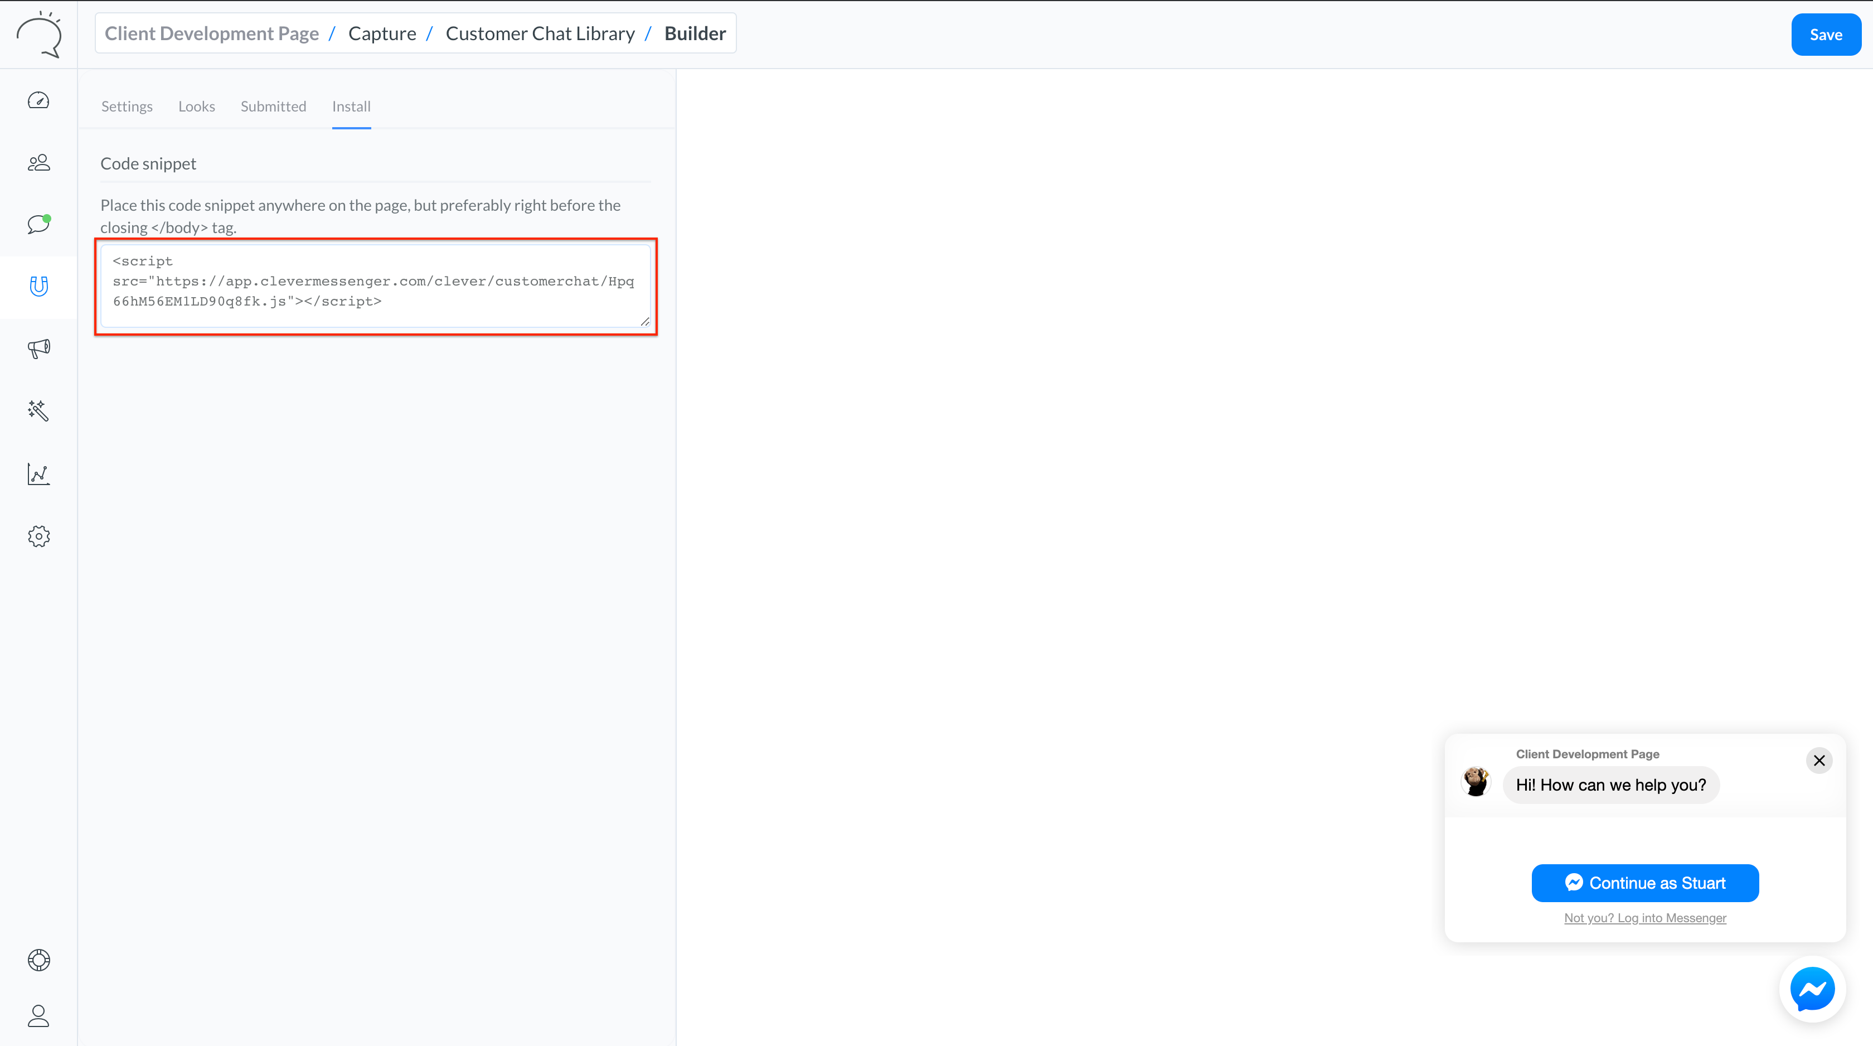
Task: Click inside the code snippet textarea
Action: (x=375, y=286)
